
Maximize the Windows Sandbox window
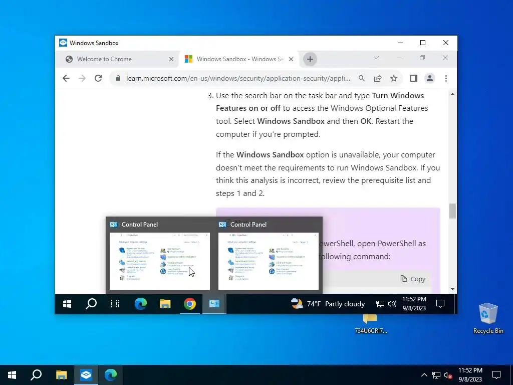tap(423, 43)
